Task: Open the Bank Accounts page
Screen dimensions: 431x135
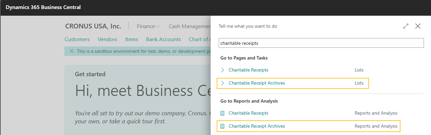Action: [163, 39]
